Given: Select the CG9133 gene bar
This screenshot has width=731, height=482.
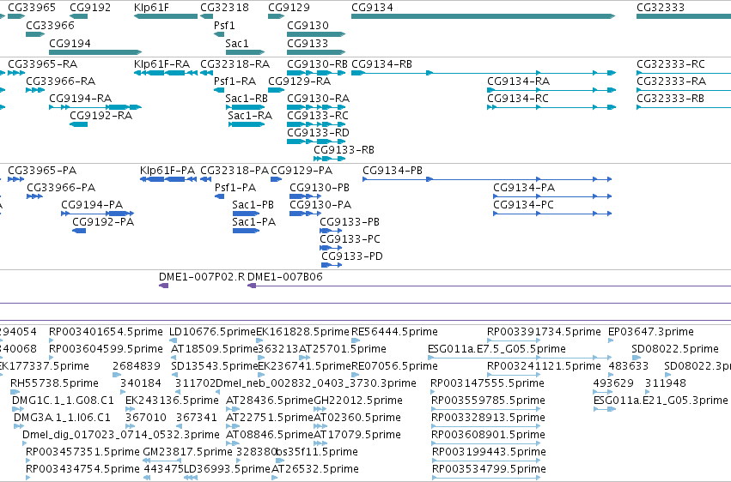Looking at the screenshot, I should point(315,52).
